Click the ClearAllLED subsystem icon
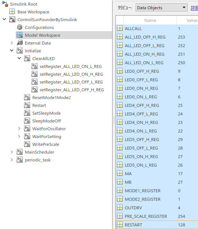Image resolution: width=198 pixels, height=229 pixels. pos(27,59)
